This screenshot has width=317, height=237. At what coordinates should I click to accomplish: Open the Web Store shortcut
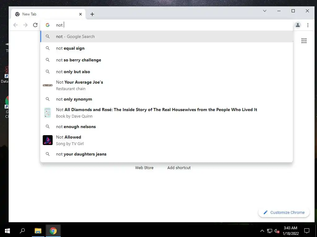[x=144, y=168]
